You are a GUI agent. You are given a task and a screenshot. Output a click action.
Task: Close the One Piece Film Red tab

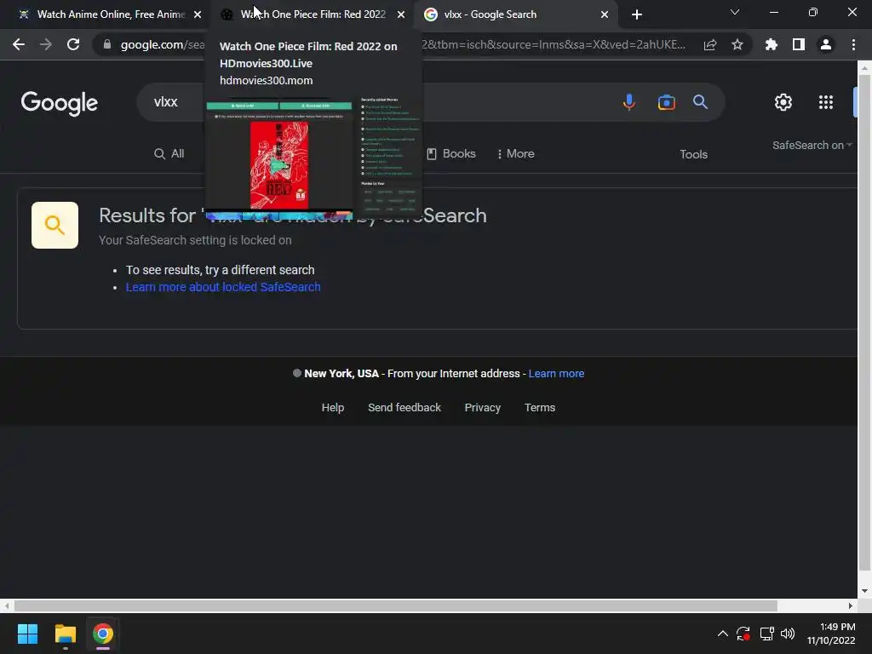coord(401,14)
